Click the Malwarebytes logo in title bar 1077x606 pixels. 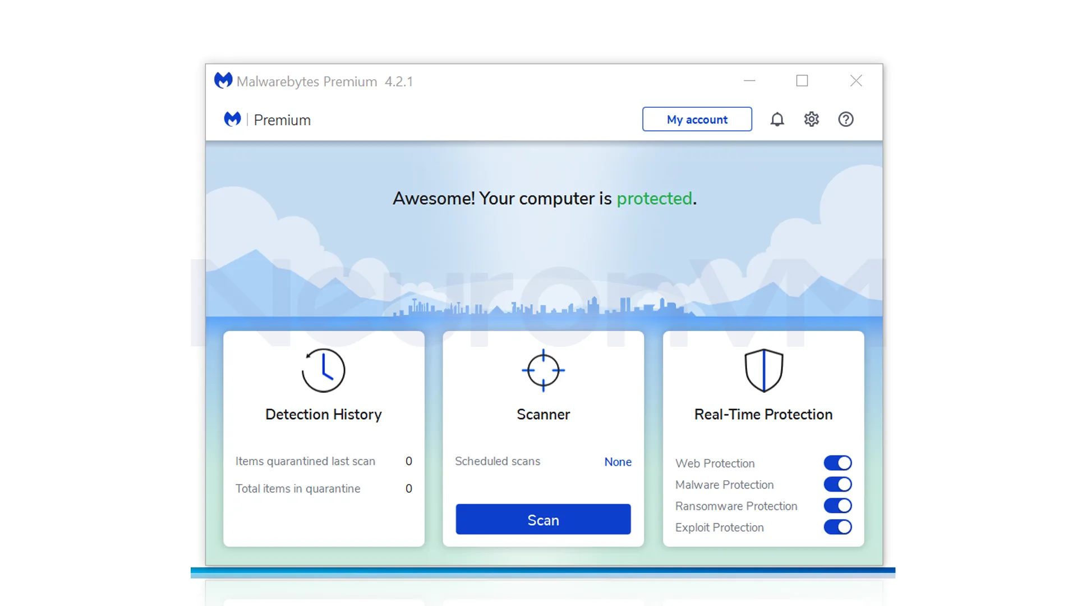click(223, 81)
